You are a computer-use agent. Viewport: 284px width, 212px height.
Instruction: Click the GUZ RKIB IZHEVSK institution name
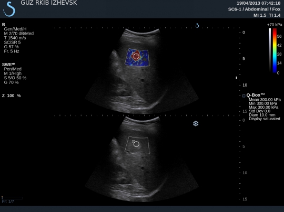tap(49, 3)
